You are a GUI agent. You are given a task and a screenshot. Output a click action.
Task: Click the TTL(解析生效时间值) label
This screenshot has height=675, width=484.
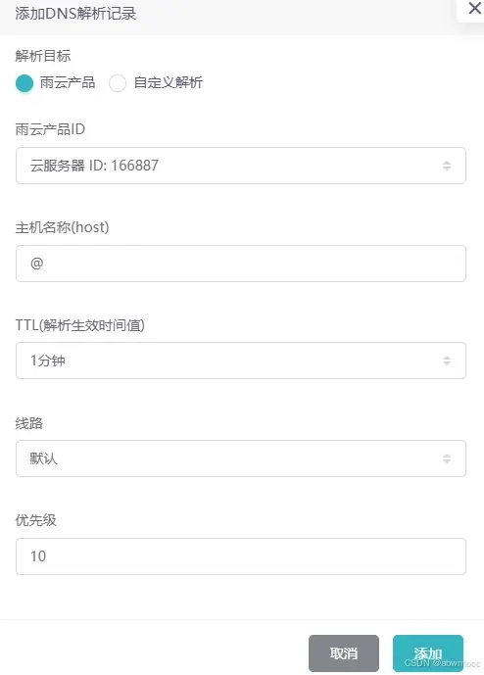point(80,325)
